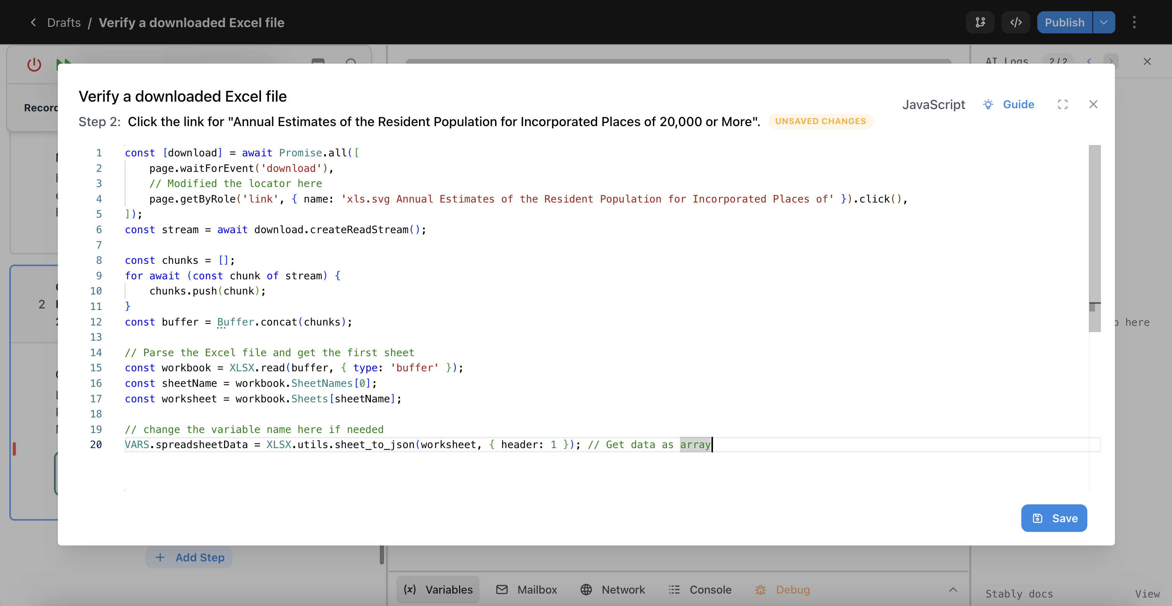Click the step title text in the dialog
Image resolution: width=1172 pixels, height=606 pixels.
click(x=444, y=122)
